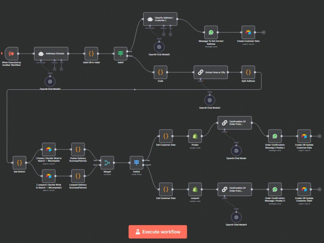
Task: Select the OpenAI Chat Model2 node
Action: coord(159,47)
